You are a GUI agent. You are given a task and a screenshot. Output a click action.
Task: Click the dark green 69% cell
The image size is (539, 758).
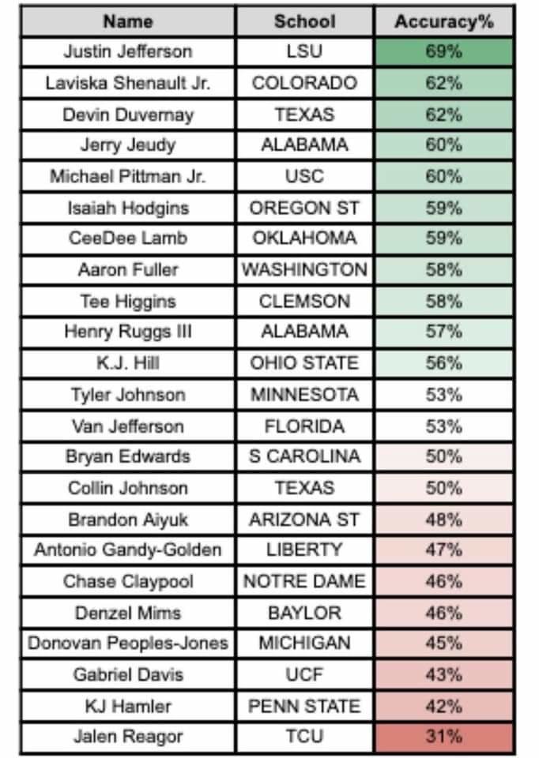[x=443, y=52]
